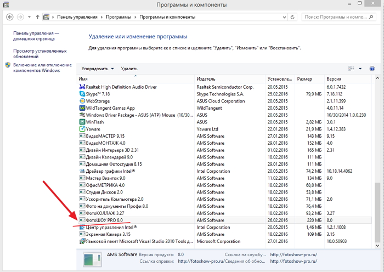Screen dimensions: 384x272
Task: Click version '10/30/2014 1.0.0.230' cell
Action: click(x=346, y=115)
